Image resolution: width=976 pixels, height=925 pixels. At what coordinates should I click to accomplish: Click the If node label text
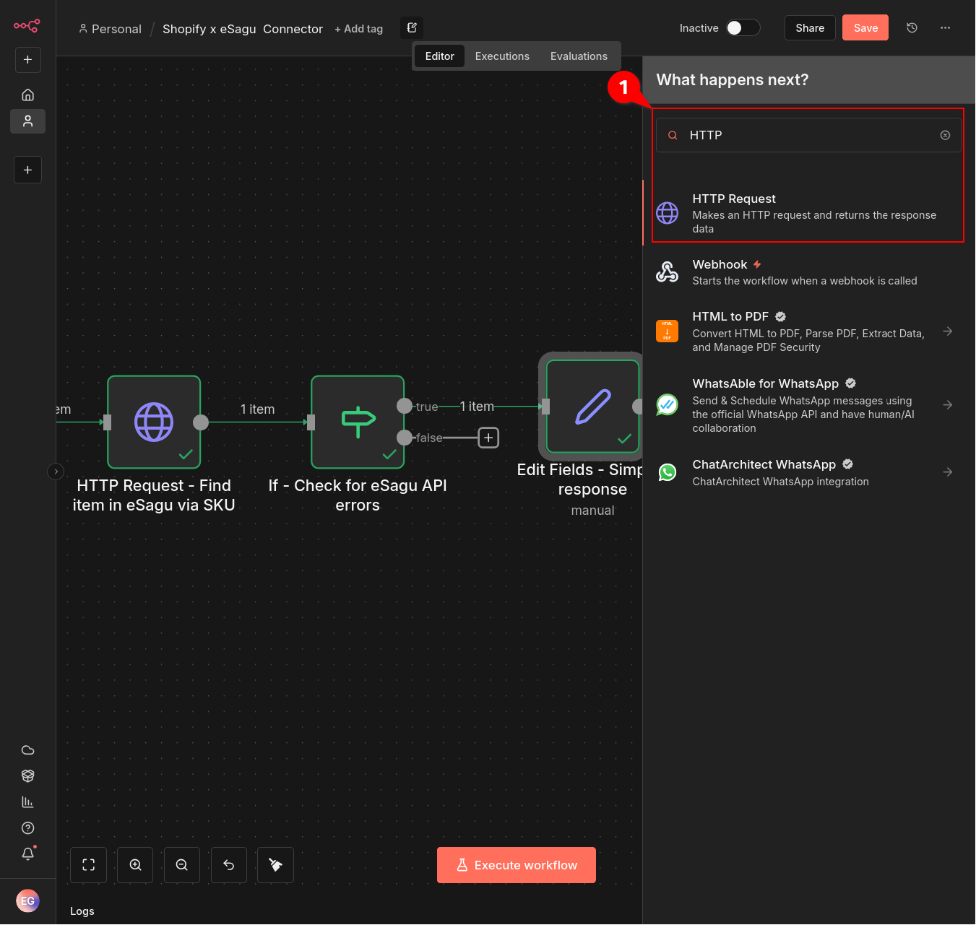[358, 495]
